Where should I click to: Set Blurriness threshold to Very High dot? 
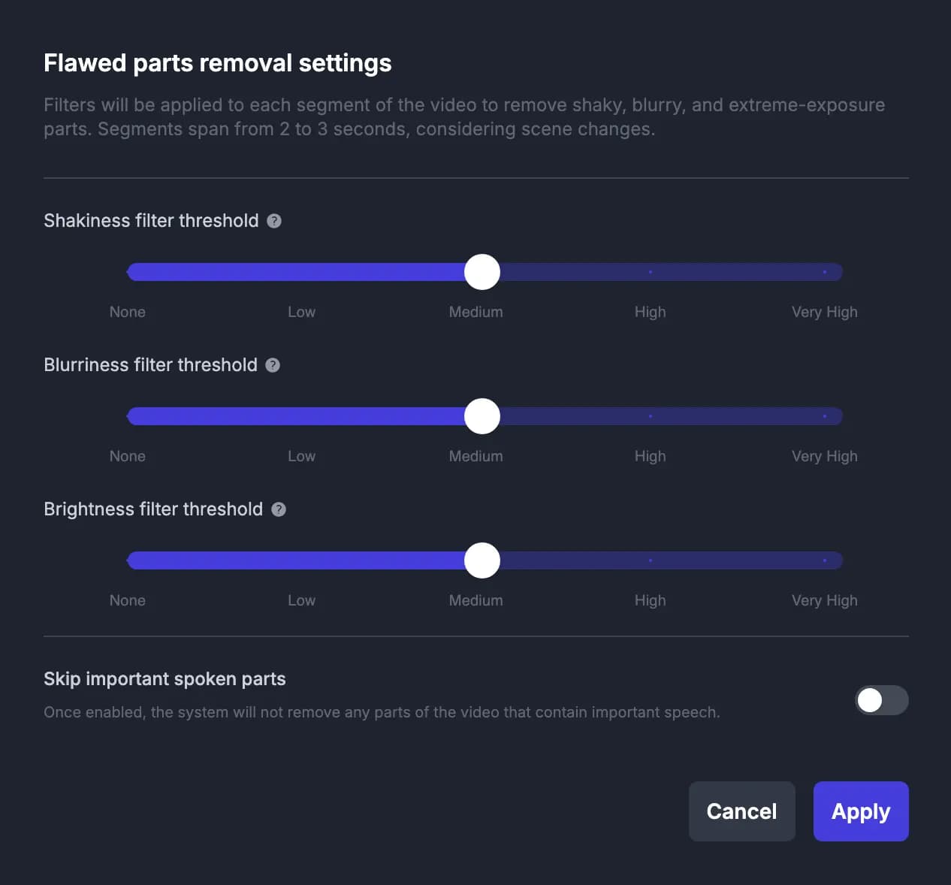[x=824, y=416]
